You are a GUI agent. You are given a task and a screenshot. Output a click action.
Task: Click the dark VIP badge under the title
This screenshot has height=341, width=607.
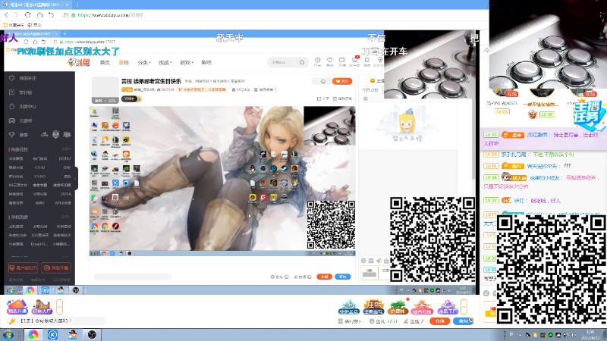(131, 99)
